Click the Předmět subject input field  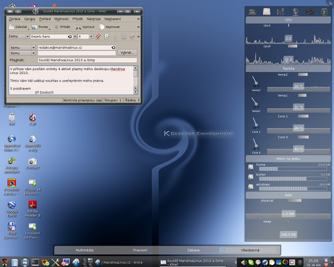tap(88, 60)
